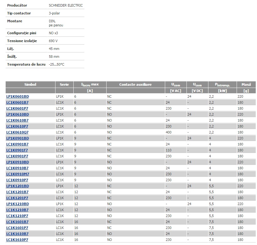Click the [V DC] unit header

point(197,91)
